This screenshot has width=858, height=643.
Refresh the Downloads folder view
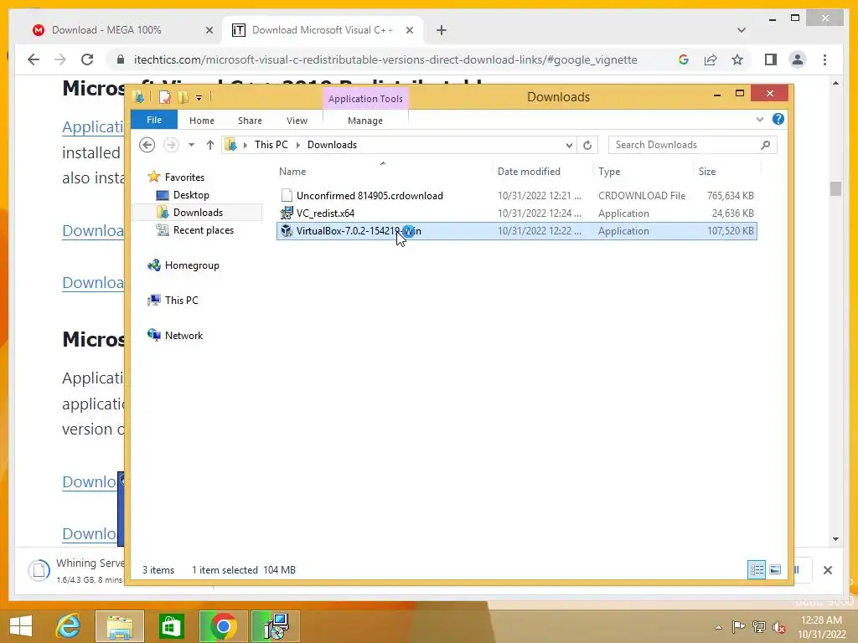tap(587, 145)
